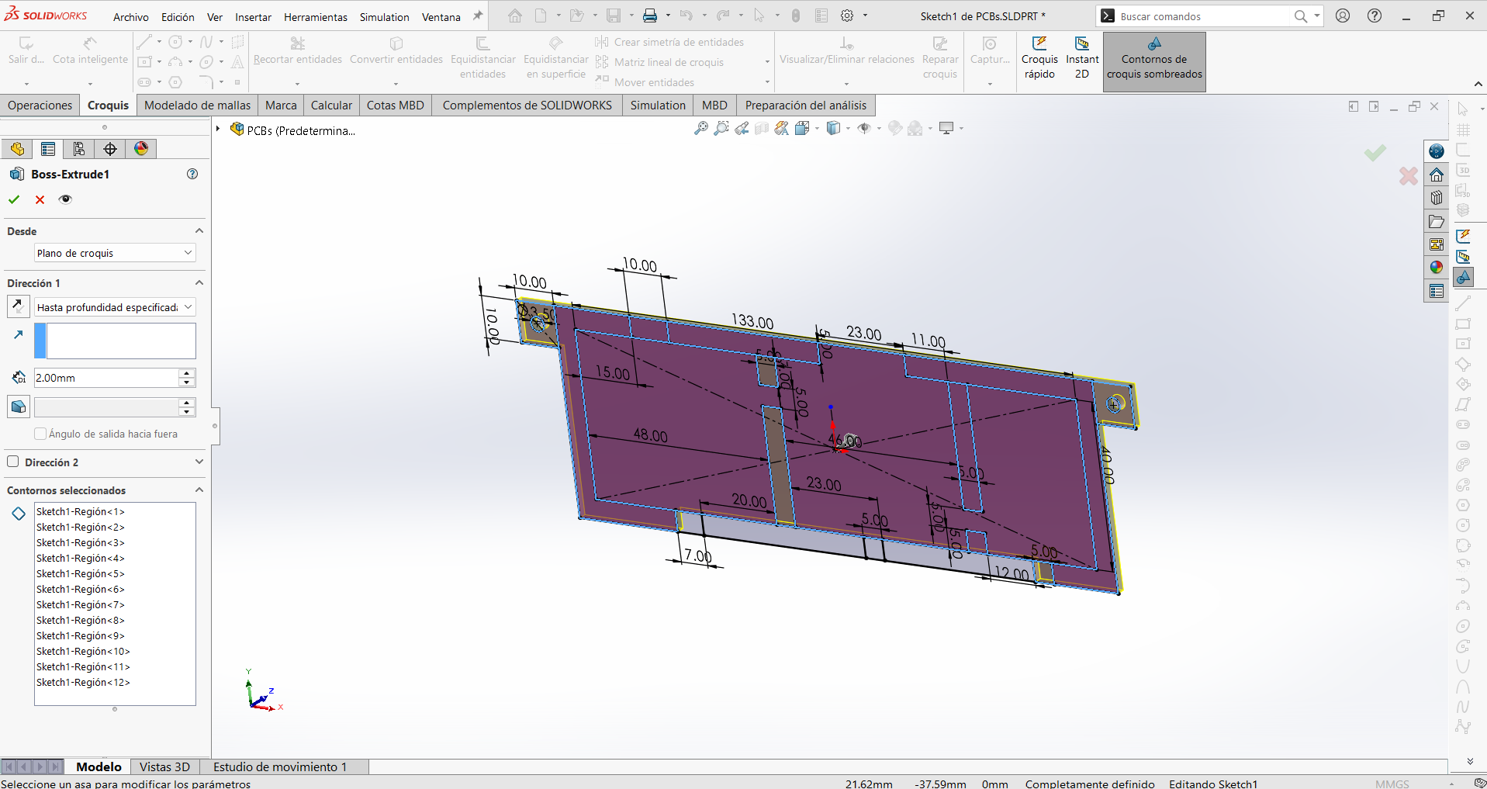The height and width of the screenshot is (789, 1487).
Task: Reverse extrude direction arrow button
Action: (19, 306)
